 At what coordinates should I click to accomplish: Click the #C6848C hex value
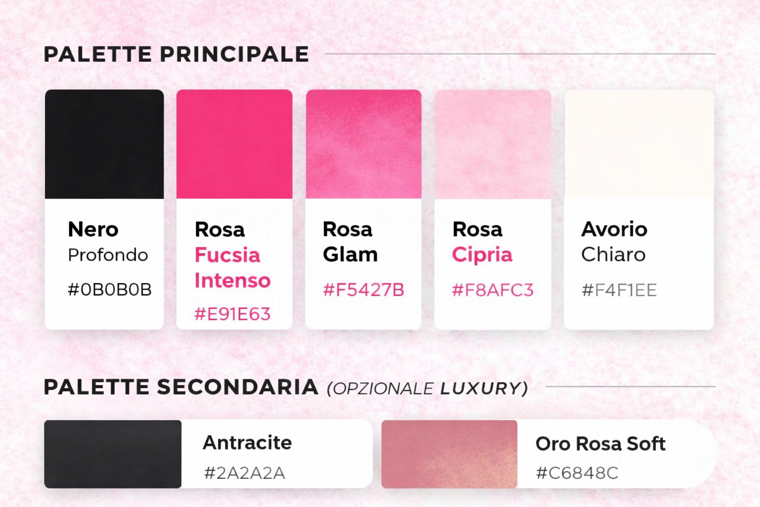(577, 473)
